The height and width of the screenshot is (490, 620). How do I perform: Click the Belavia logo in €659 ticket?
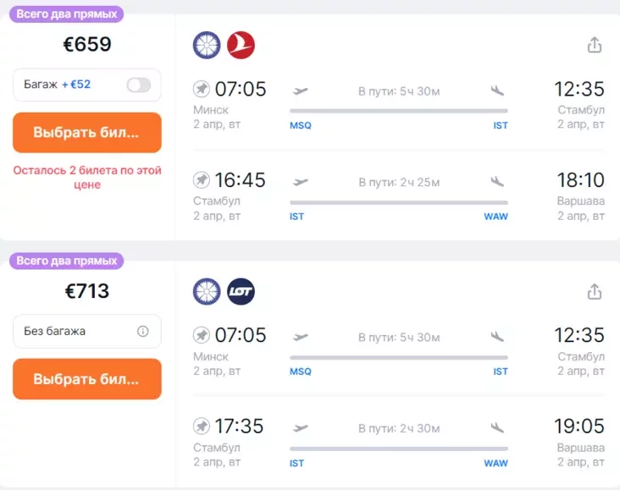click(207, 45)
